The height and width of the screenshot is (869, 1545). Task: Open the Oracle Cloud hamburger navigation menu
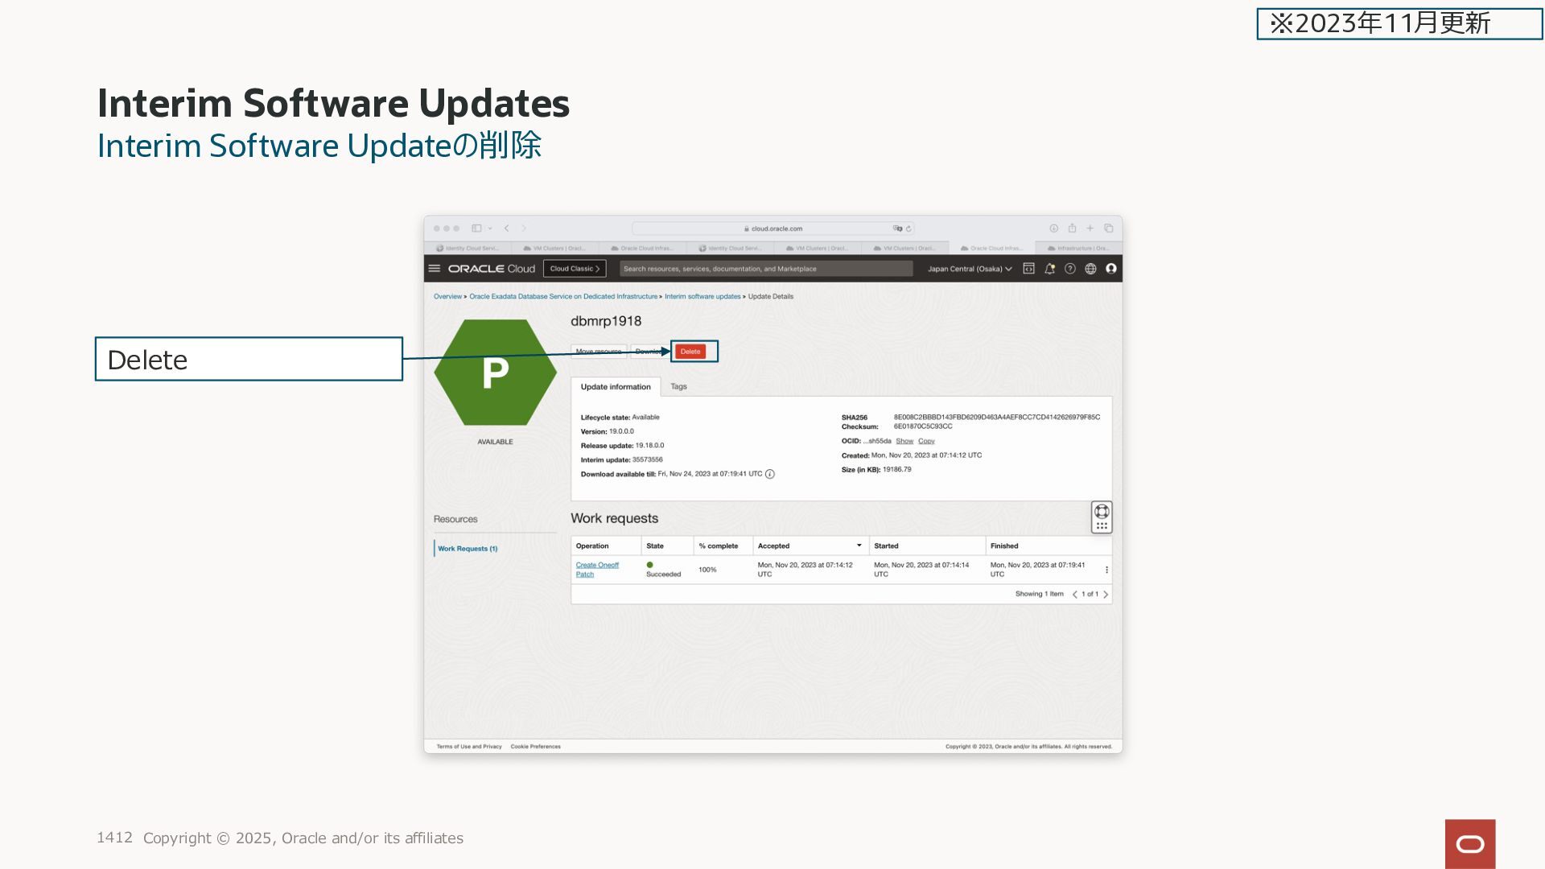tap(435, 269)
